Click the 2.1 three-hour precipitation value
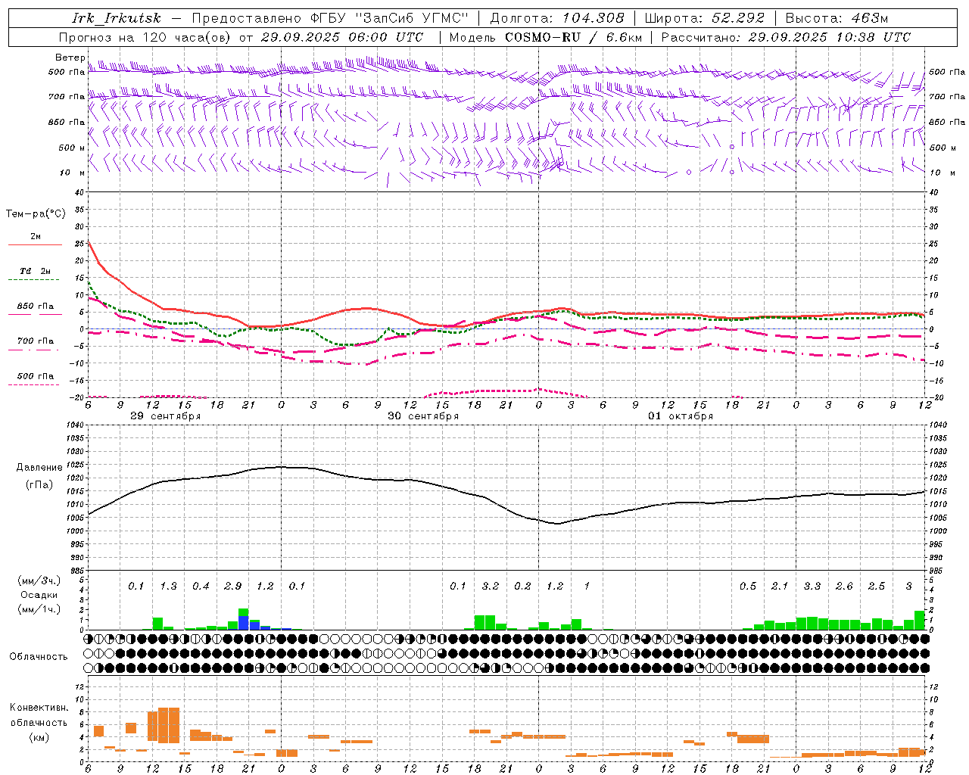Screen dimensions: 969x775 [780, 587]
